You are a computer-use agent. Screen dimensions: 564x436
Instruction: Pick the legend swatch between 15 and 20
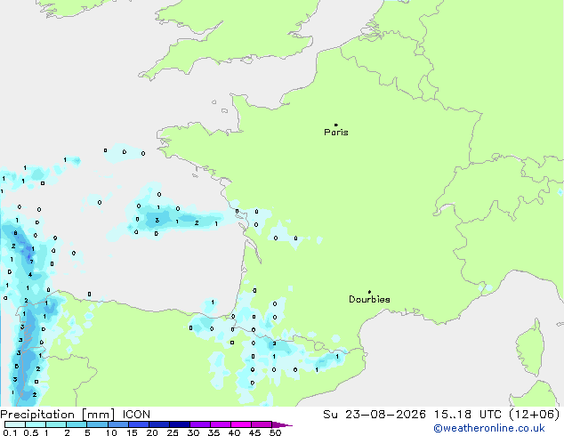point(138,424)
